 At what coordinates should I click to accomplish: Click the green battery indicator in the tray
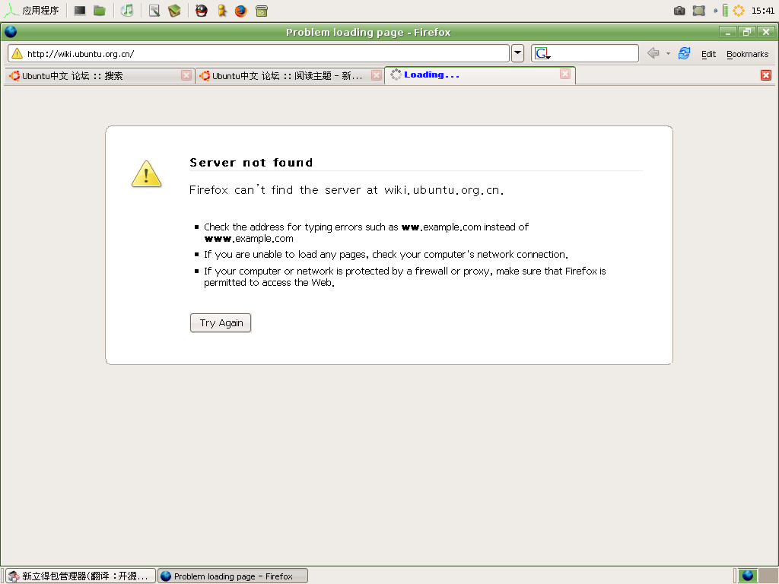(725, 11)
